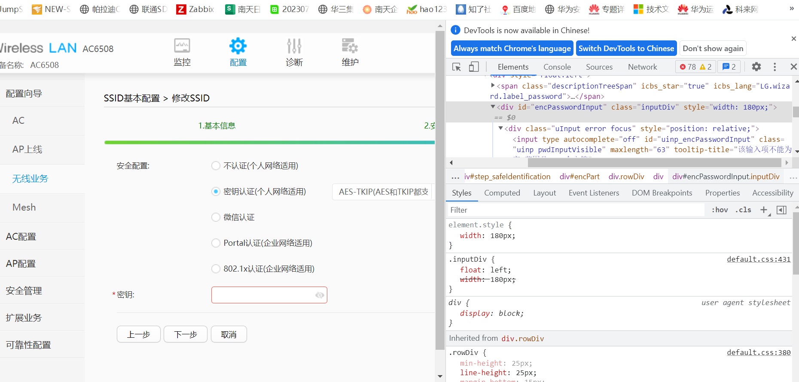Open the hao123 bookmark
The width and height of the screenshot is (799, 382).
pos(427,9)
